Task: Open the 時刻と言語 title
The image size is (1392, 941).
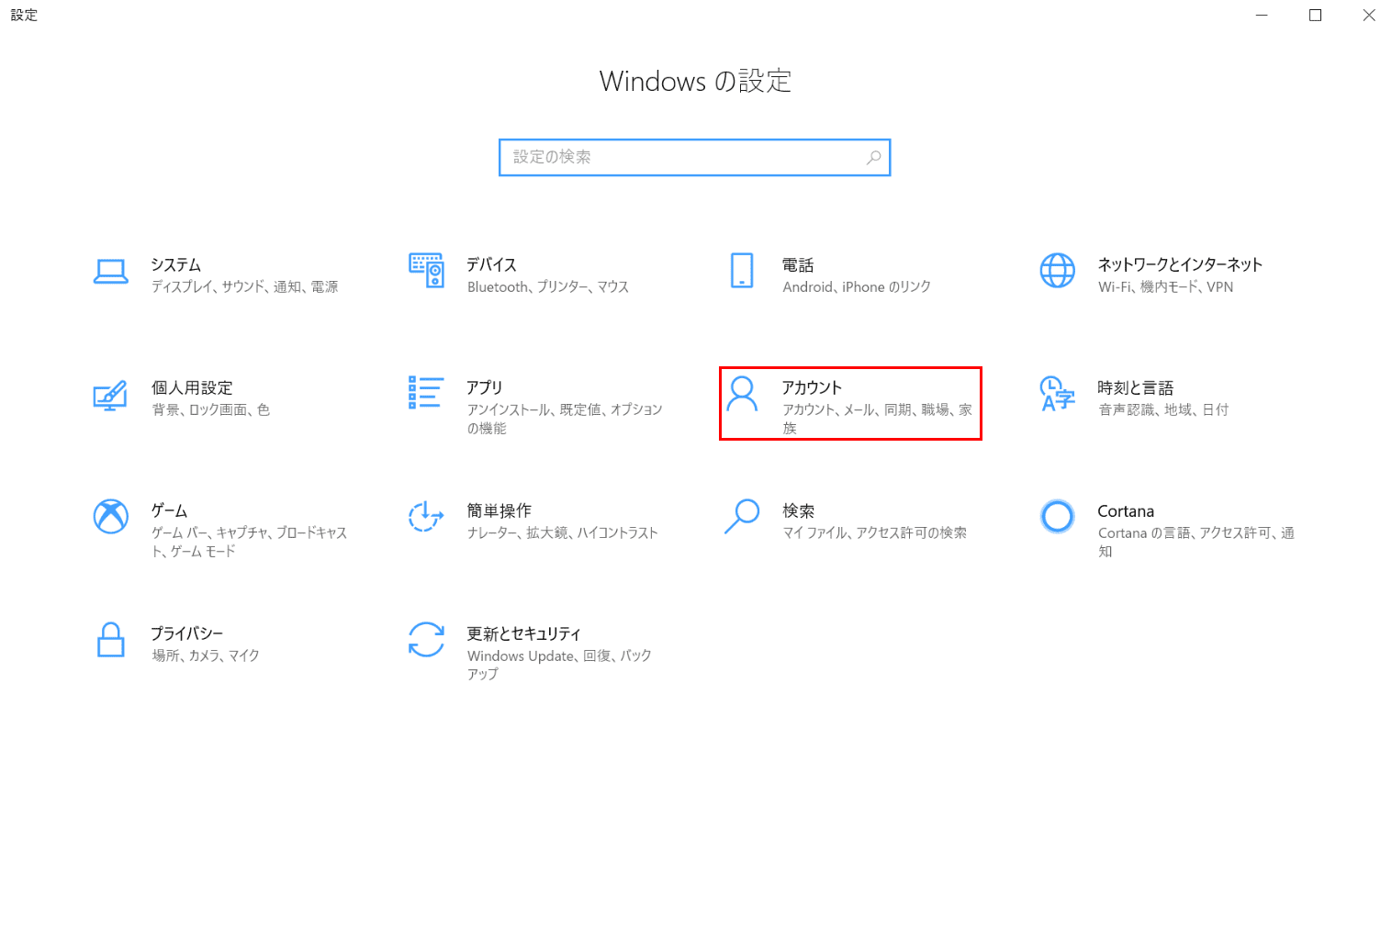Action: click(1136, 387)
